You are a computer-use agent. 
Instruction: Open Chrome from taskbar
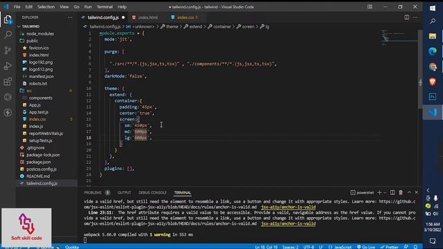(x=433, y=67)
